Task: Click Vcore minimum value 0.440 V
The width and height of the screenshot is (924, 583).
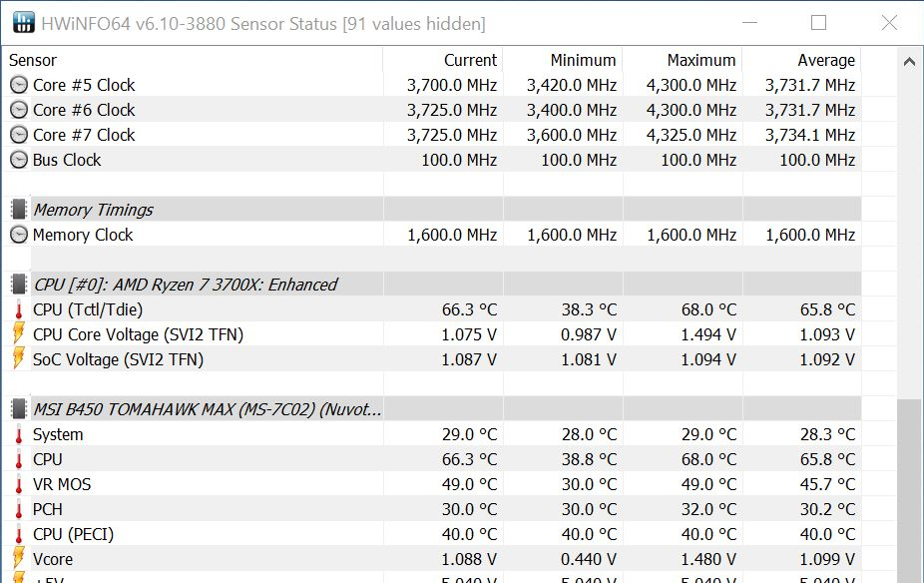Action: [589, 559]
